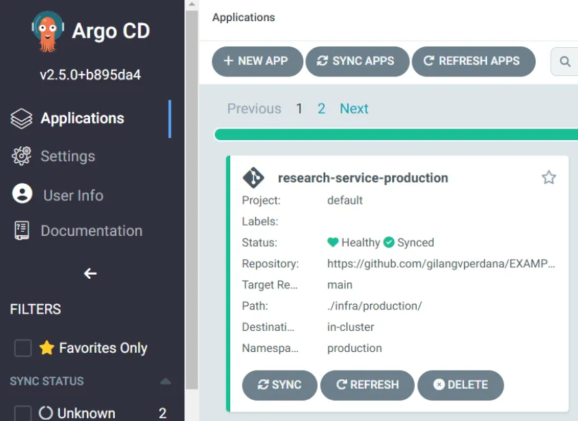Click the REFRESH APPS button
This screenshot has width=578, height=421.
tap(473, 62)
